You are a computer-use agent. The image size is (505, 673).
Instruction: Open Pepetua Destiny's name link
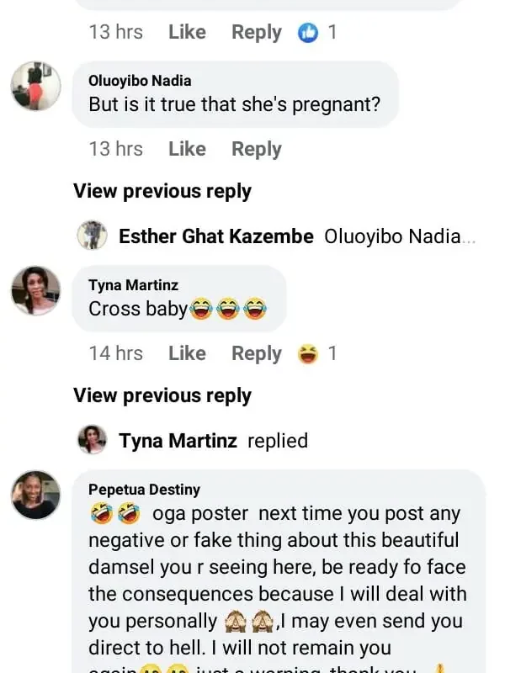coord(144,489)
